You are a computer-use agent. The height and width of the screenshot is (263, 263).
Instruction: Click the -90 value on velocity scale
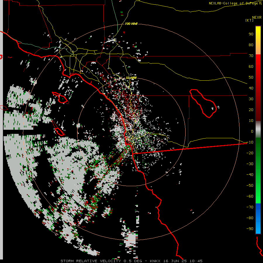coord(250,229)
